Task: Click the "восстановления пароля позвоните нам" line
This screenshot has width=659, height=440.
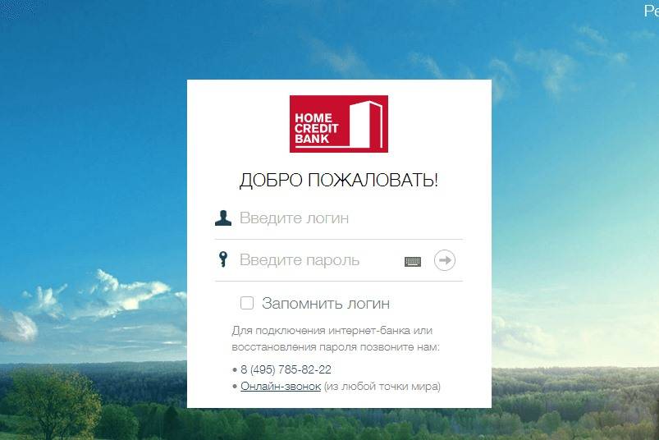Action: (x=336, y=346)
